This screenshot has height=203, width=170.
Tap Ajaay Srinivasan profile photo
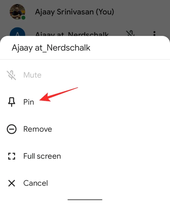pos(17,12)
